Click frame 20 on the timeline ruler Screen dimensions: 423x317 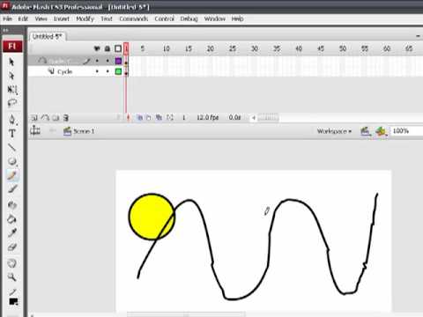tap(211, 48)
